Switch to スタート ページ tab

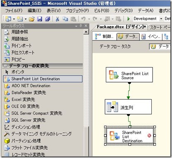tap(160, 28)
